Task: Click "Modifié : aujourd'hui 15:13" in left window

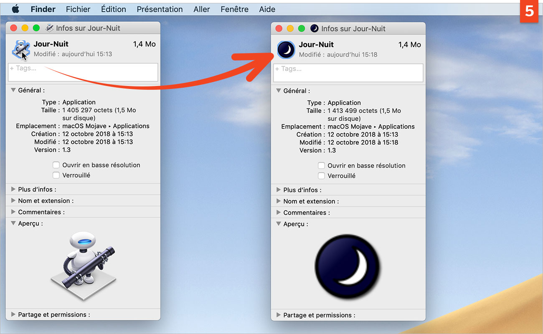Action: [x=73, y=54]
